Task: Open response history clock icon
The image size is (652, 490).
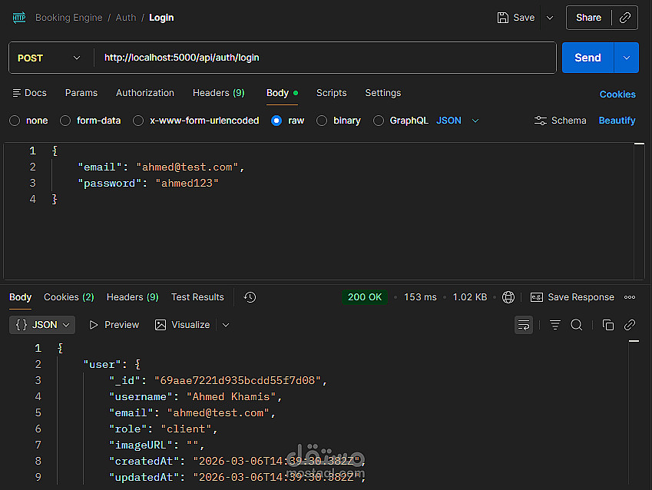Action: tap(250, 297)
